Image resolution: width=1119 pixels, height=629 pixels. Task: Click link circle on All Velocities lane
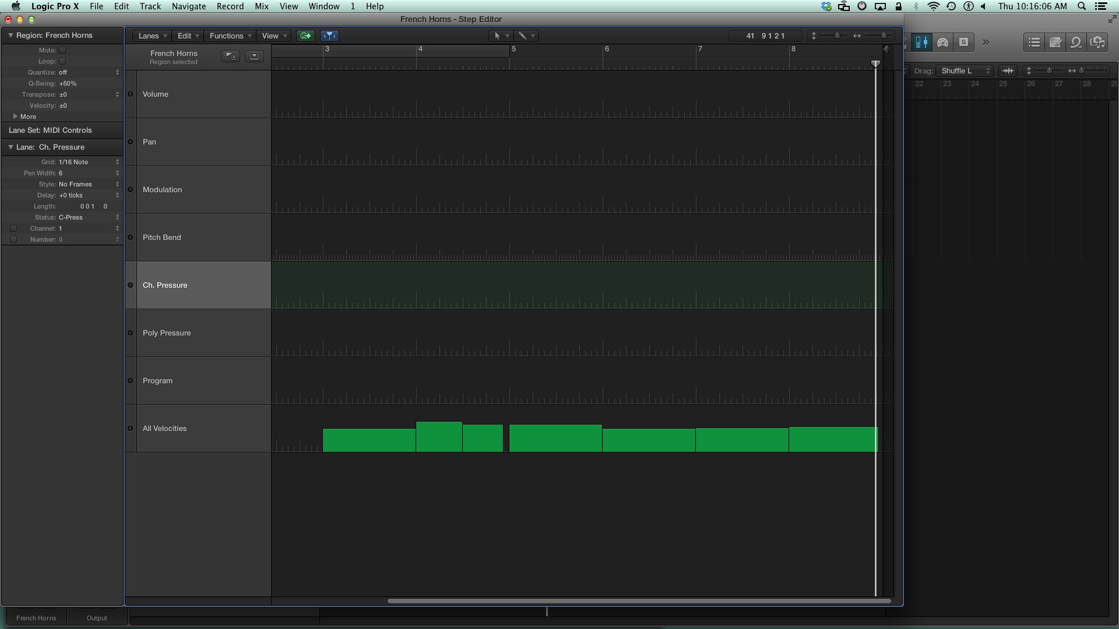[131, 429]
